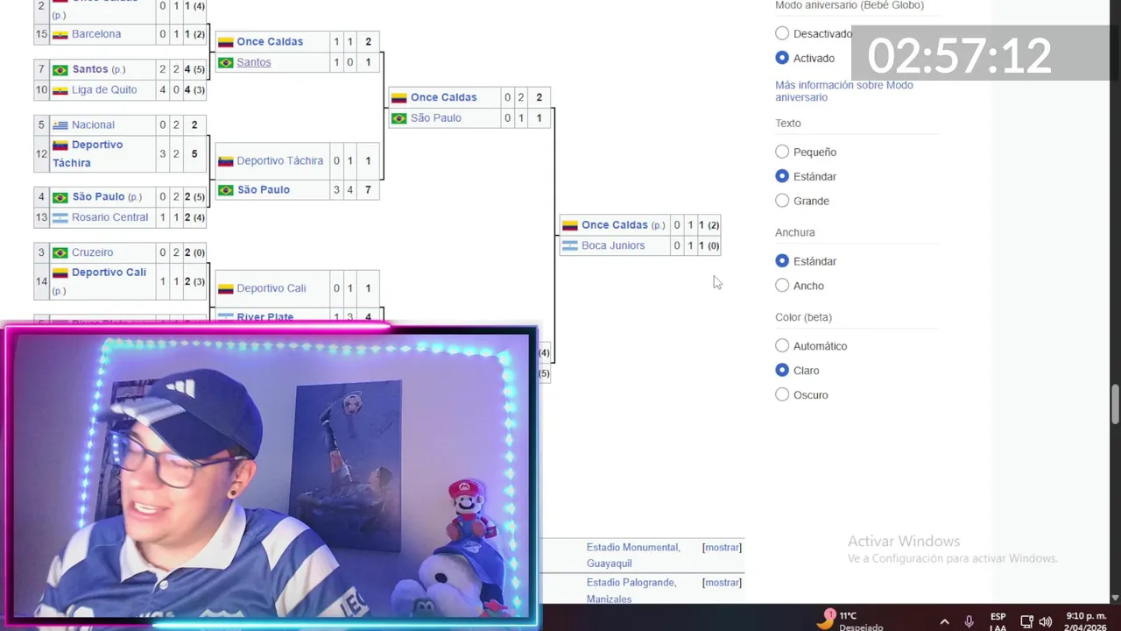Open the Guayaquil link

coord(609,564)
